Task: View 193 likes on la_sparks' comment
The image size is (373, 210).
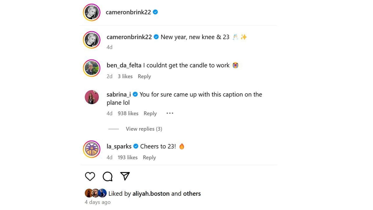Action: pos(127,157)
